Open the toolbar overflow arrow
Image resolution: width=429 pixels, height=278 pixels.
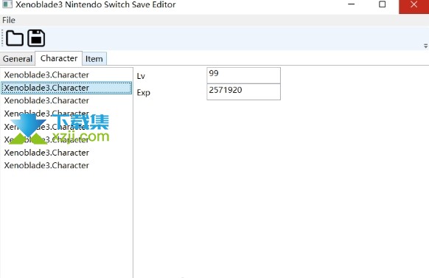coord(426,46)
